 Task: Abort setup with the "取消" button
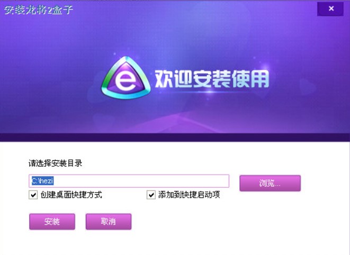(x=109, y=222)
